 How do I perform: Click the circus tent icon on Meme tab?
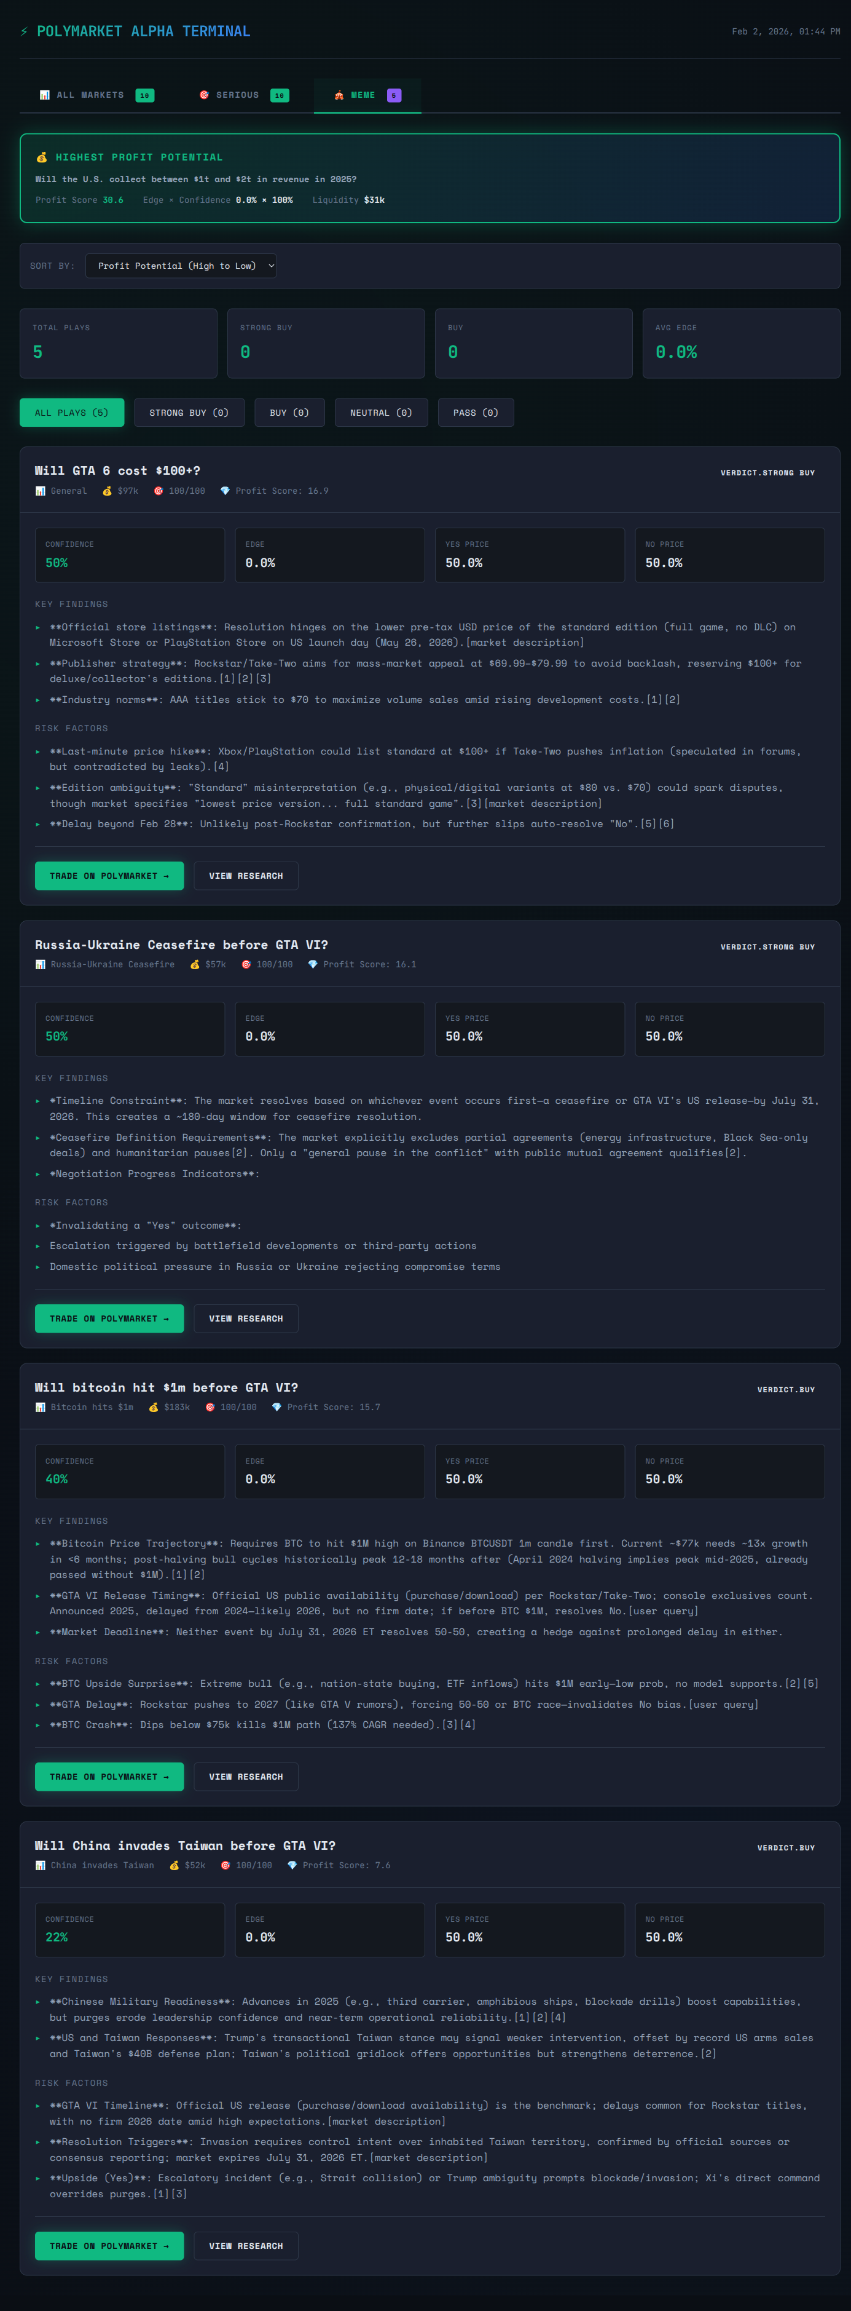click(339, 95)
